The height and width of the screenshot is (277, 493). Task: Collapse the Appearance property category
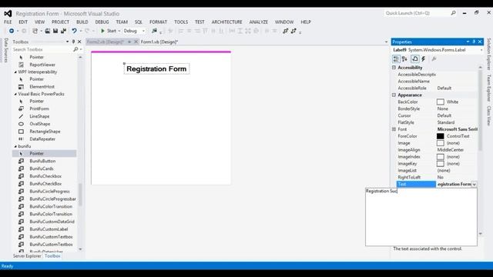pos(394,95)
